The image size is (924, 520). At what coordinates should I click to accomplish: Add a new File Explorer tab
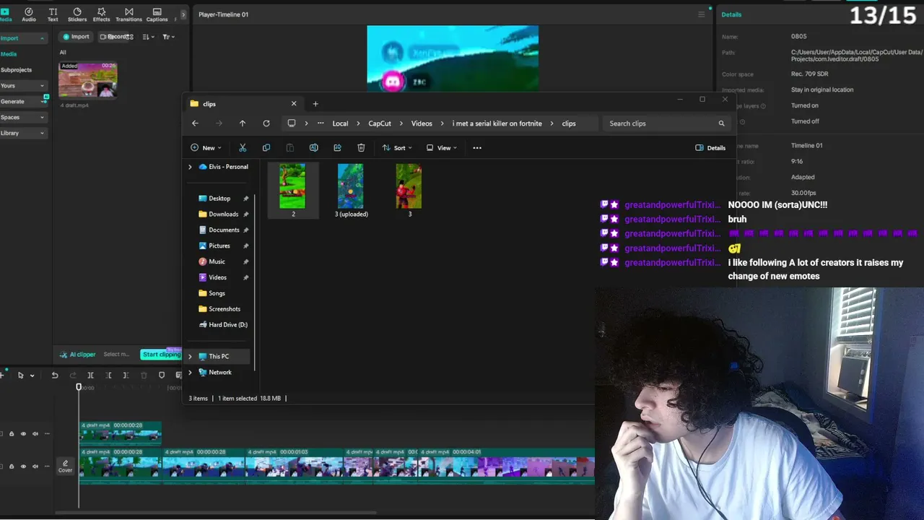point(315,104)
